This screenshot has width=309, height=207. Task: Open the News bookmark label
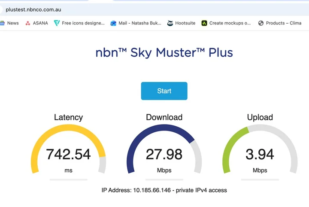coord(13,23)
